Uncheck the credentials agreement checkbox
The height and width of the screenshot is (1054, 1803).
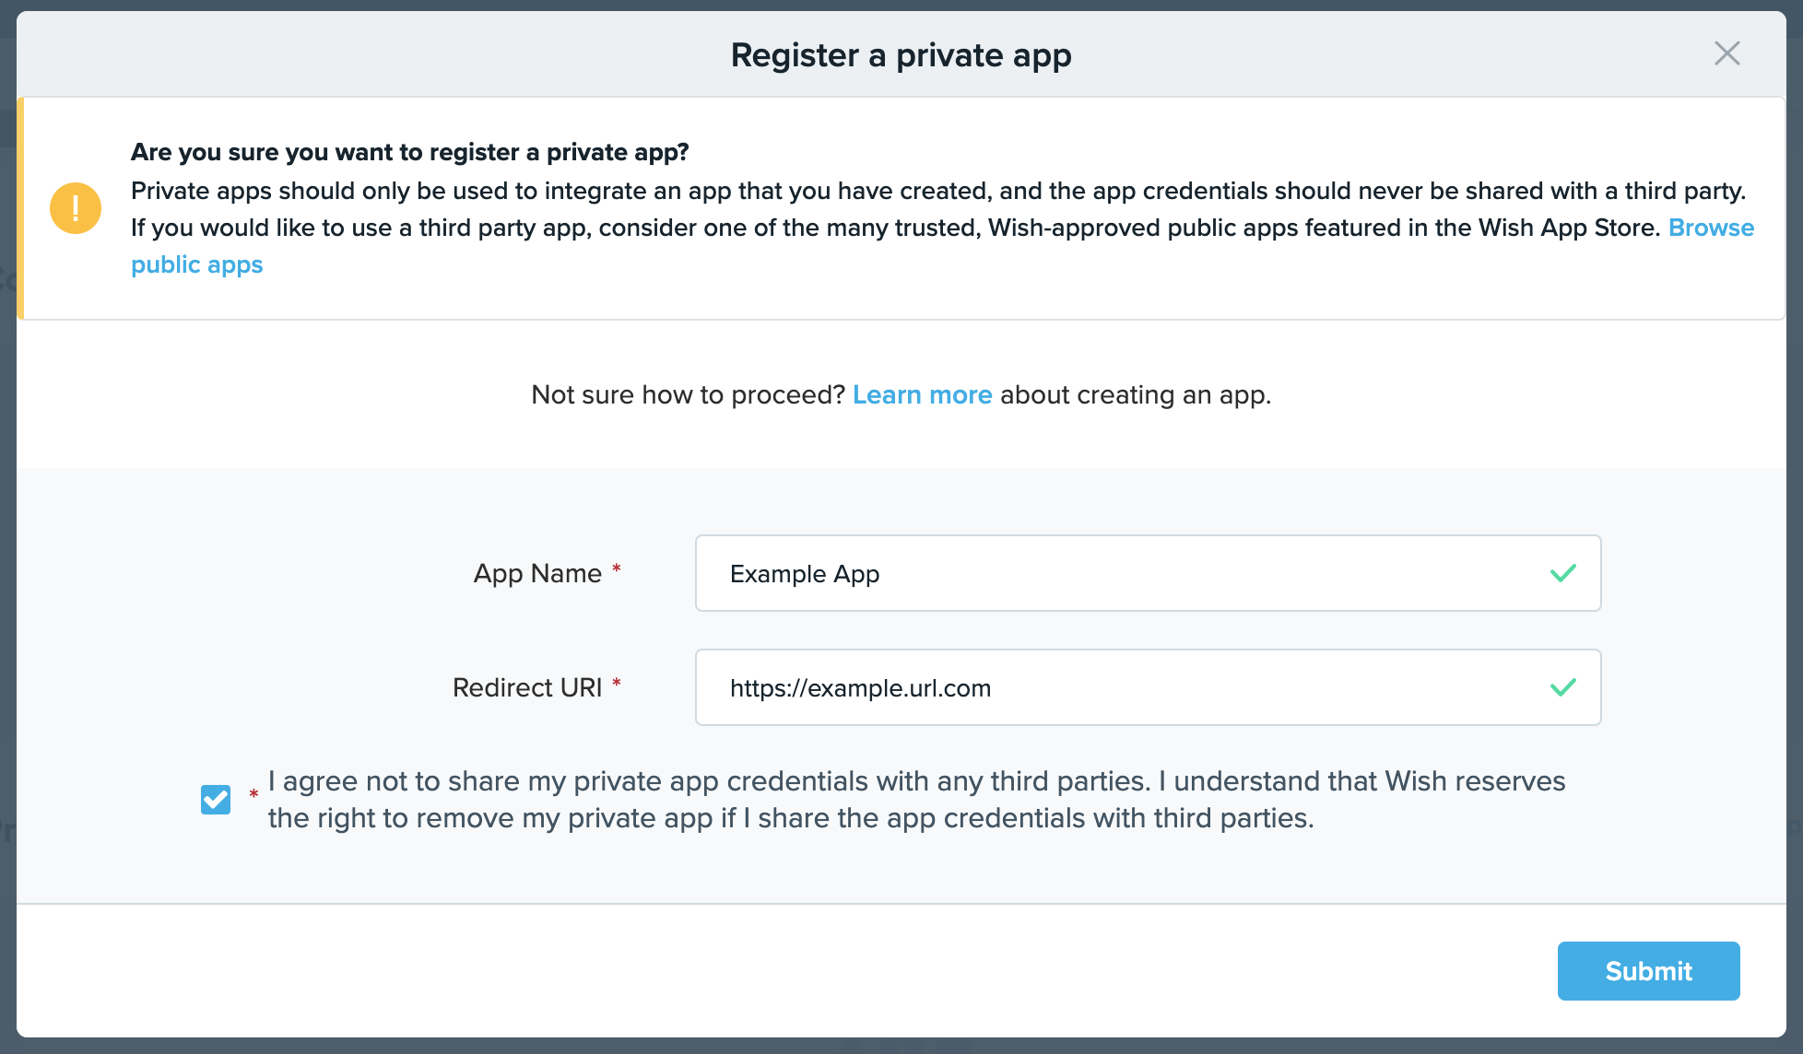point(216,799)
